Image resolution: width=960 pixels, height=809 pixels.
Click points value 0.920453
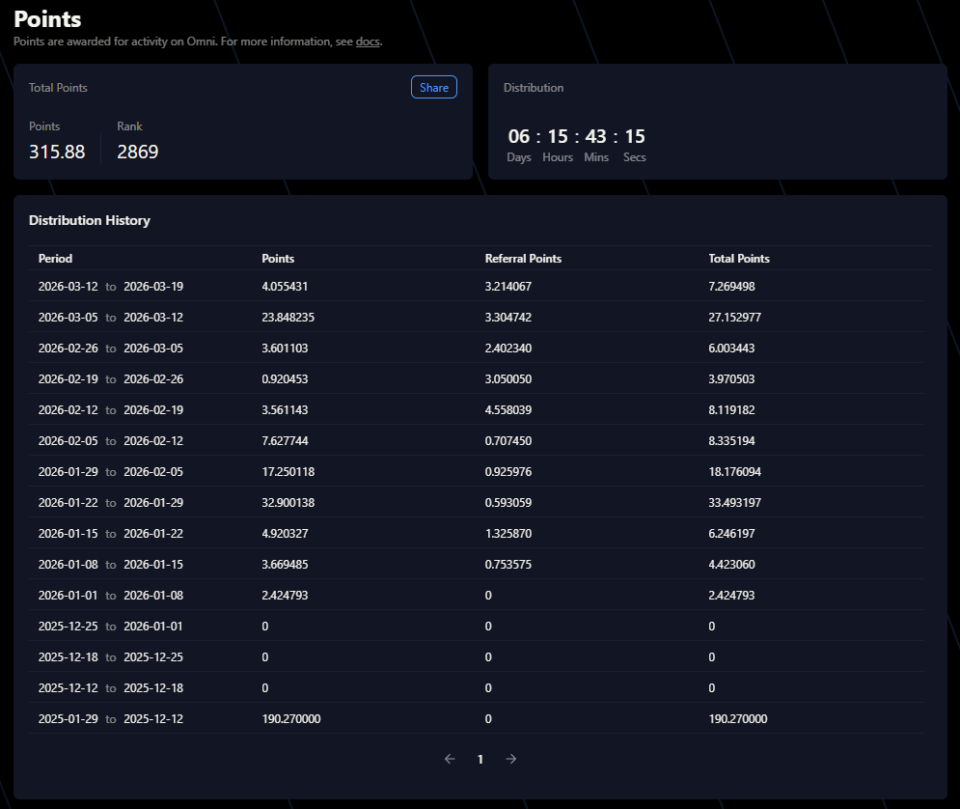[x=285, y=379]
